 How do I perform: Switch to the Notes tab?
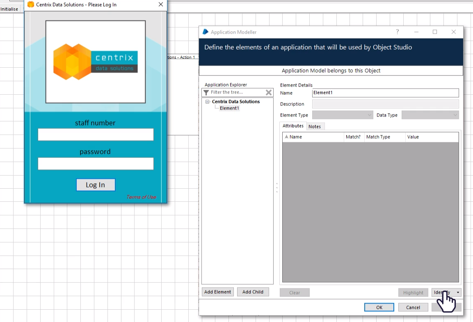coord(315,126)
